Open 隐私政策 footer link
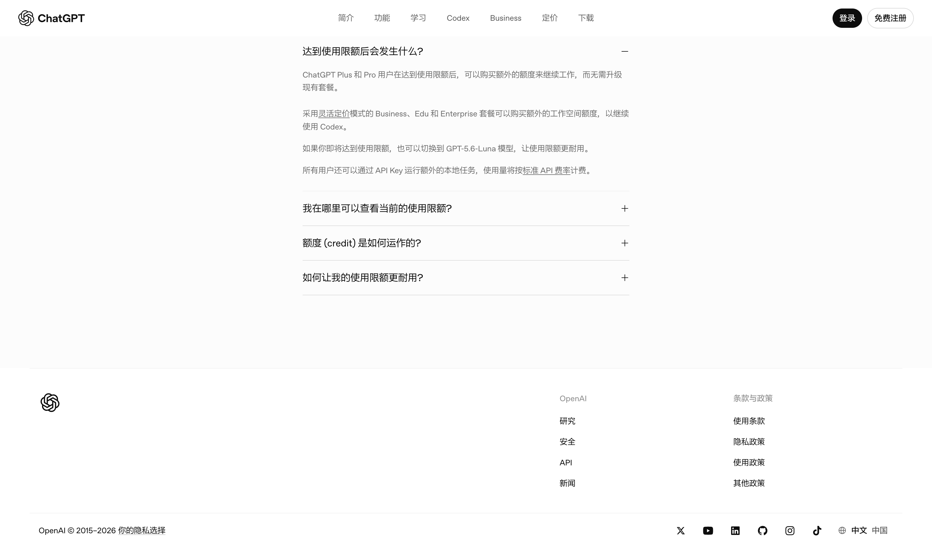Image resolution: width=932 pixels, height=548 pixels. 749,442
